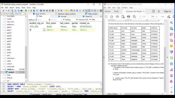This screenshot has width=175, height=98.
Task: Open the Sorting dropdown in data grid
Action: click(x=66, y=20)
